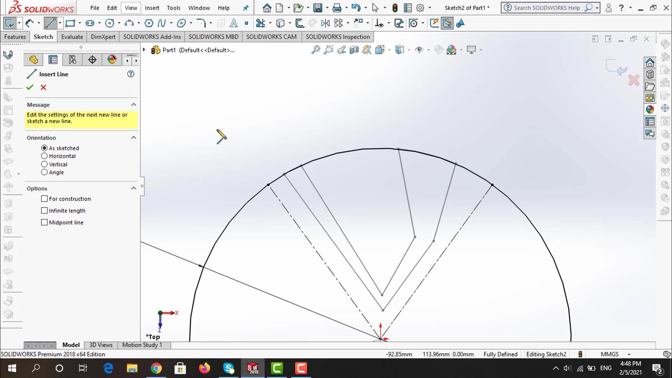Select the Smart Dimension tool
672x378 pixels.
point(29,23)
